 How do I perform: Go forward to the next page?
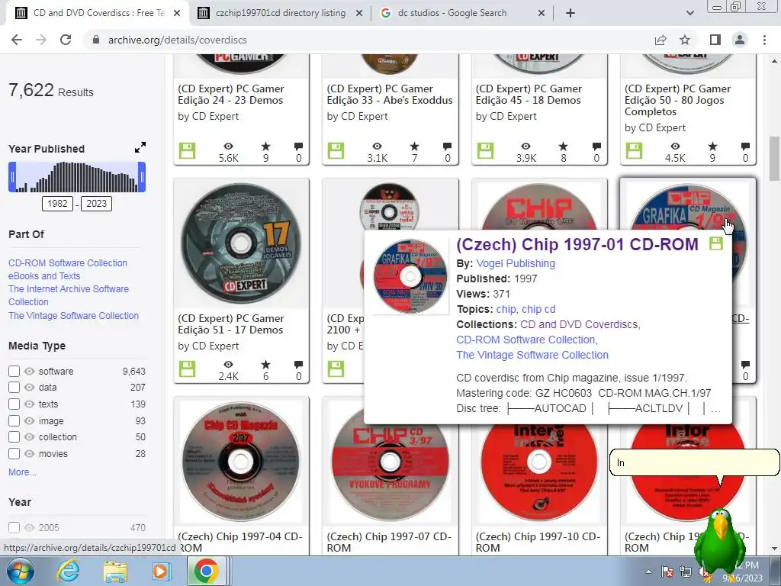click(41, 40)
